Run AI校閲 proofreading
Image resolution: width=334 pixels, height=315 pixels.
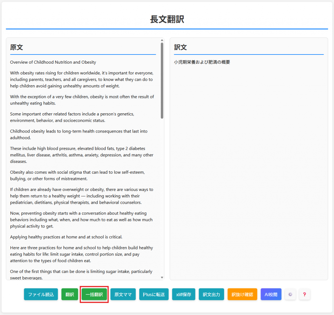coord(271,294)
